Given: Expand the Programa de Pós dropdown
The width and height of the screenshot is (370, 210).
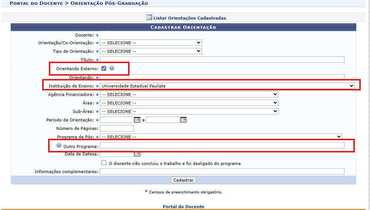Looking at the screenshot, I should (x=221, y=137).
